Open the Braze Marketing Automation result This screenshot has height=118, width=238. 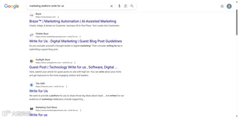click(73, 21)
